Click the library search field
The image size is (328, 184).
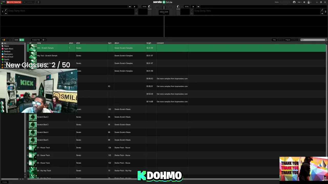[x=314, y=40]
